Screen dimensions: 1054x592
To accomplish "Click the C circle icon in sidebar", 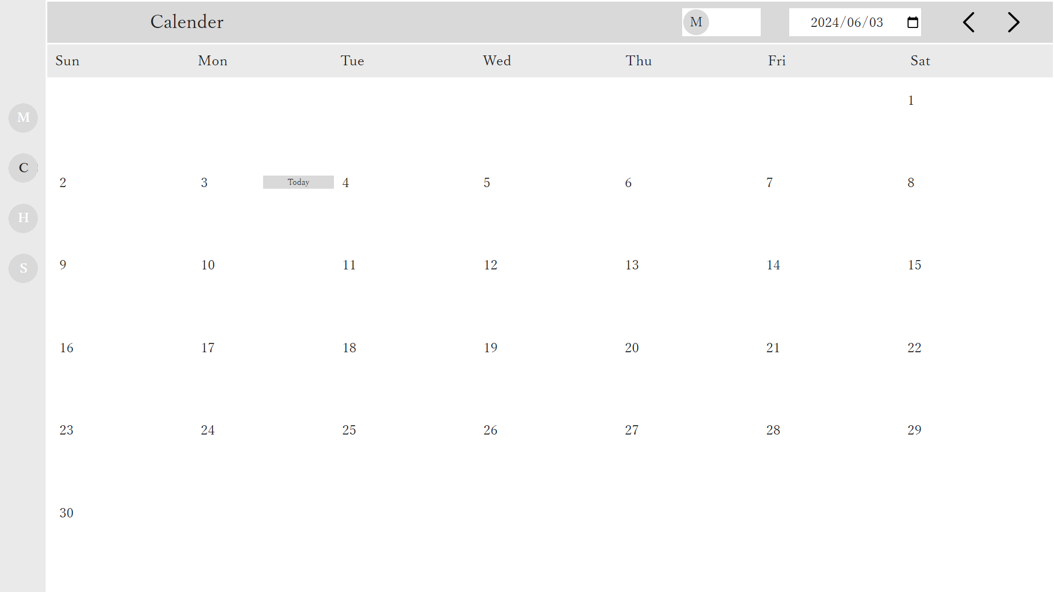I will coord(23,168).
